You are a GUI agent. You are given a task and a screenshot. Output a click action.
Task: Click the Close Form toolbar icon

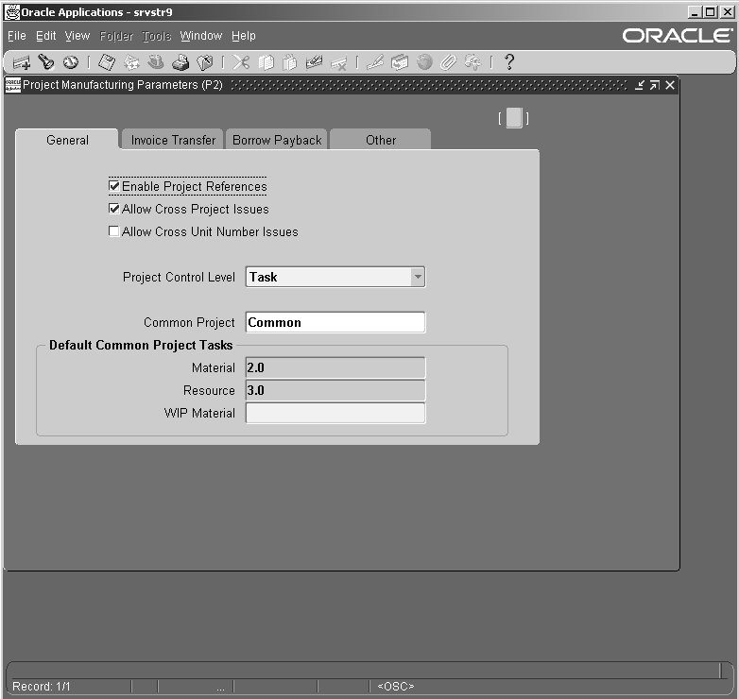(205, 62)
